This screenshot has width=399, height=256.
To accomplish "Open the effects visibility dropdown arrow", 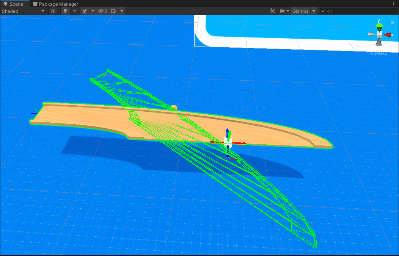I will pyautogui.click(x=93, y=11).
